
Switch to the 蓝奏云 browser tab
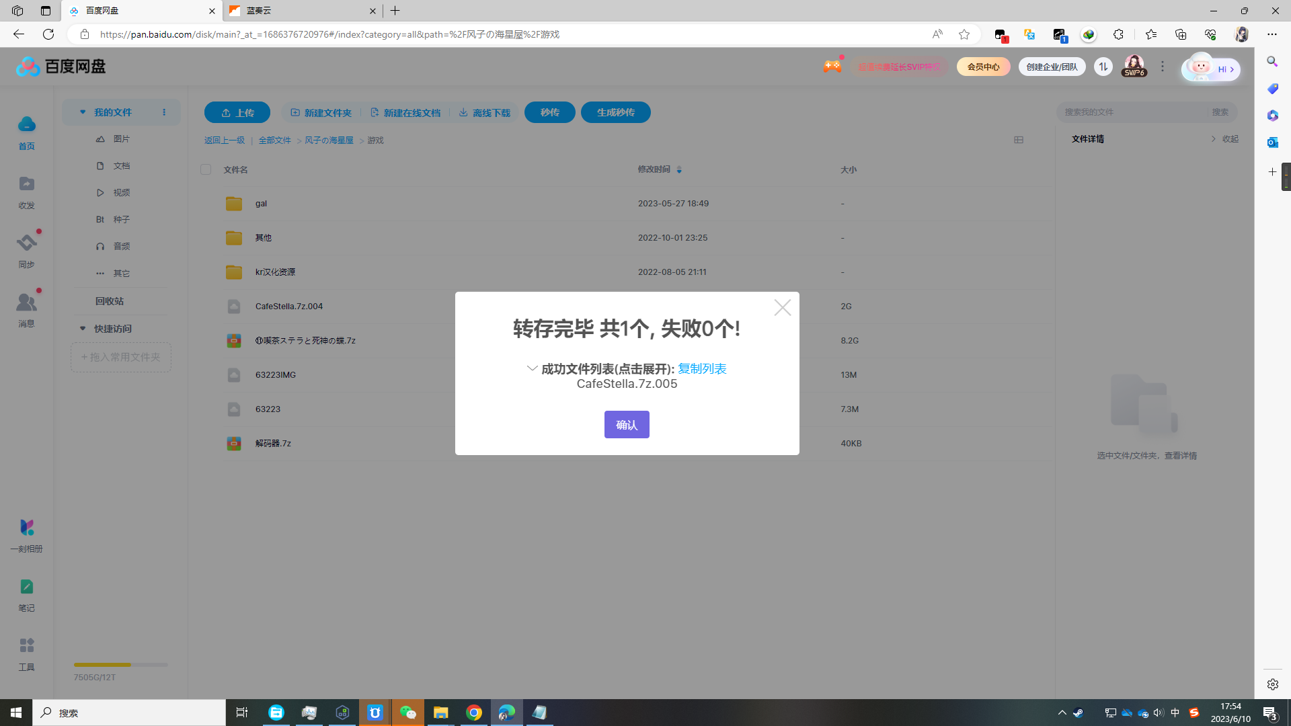tap(302, 11)
